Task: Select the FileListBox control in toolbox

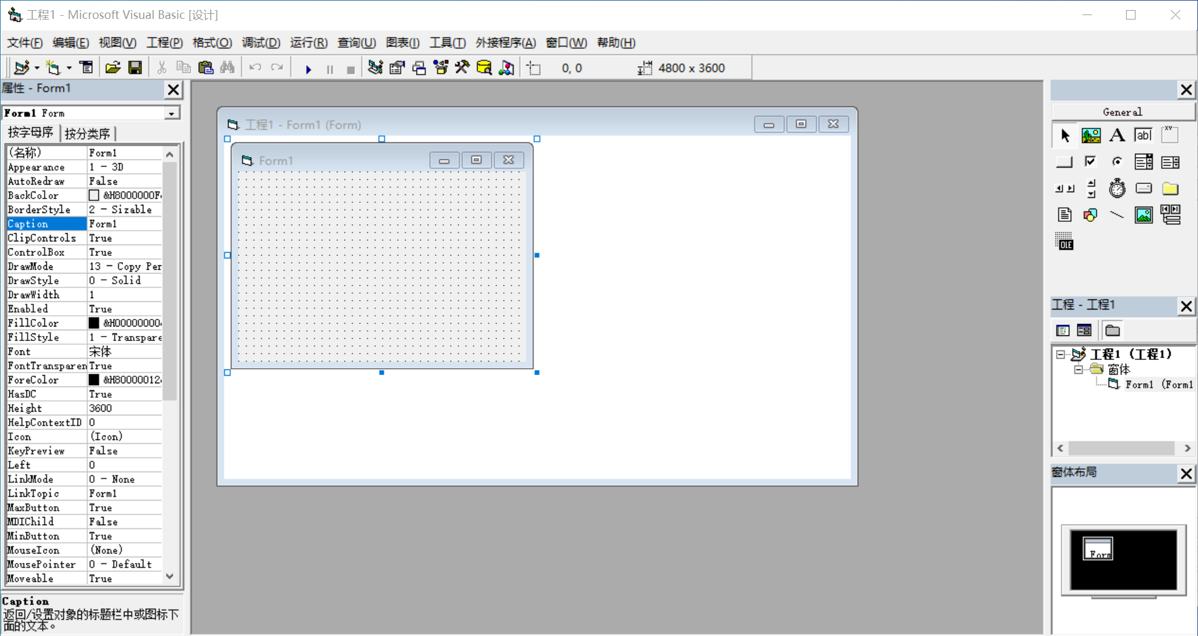Action: click(1065, 215)
